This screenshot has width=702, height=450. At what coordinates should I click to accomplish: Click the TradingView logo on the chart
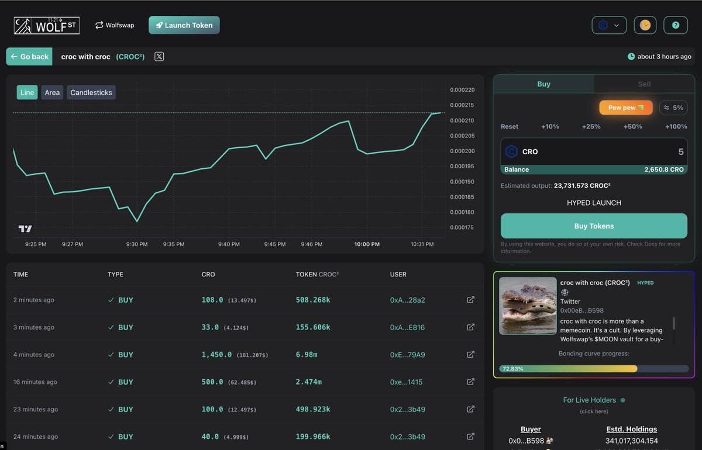(x=25, y=229)
